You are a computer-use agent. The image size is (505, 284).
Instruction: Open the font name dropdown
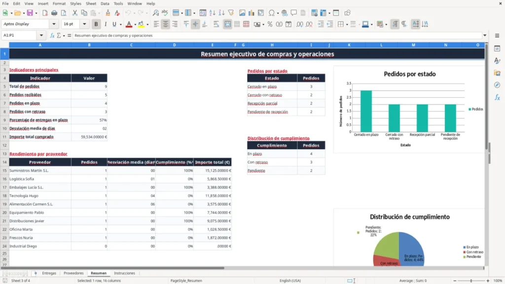coord(54,24)
